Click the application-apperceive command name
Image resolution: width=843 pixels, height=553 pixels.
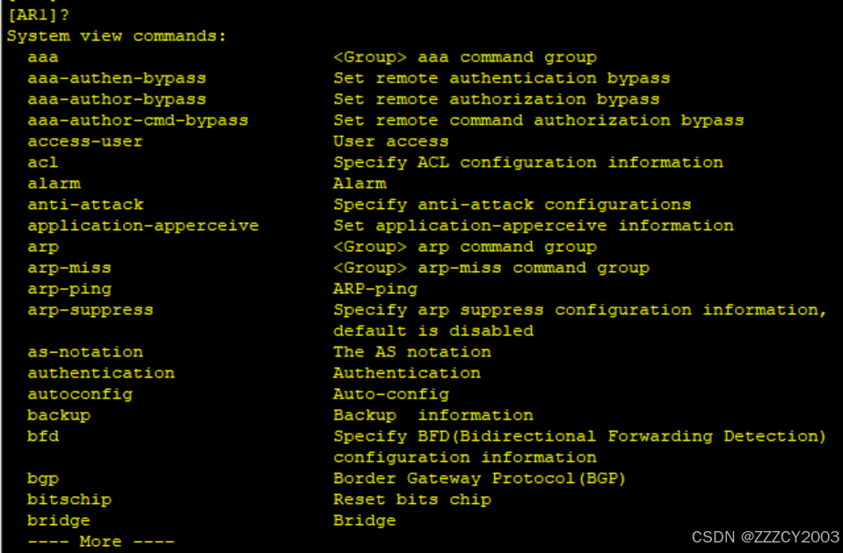(142, 226)
